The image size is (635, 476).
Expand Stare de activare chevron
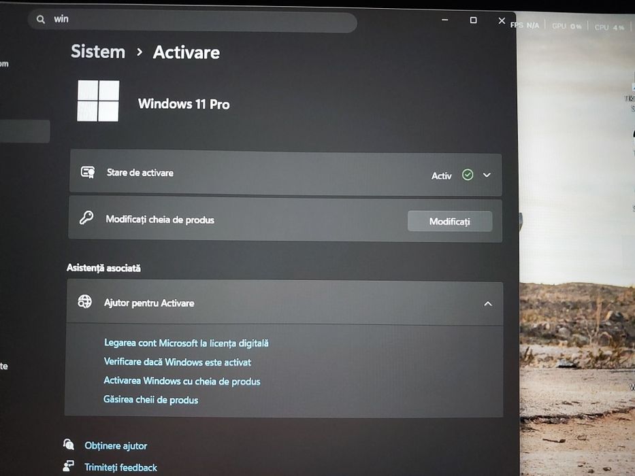click(x=487, y=175)
